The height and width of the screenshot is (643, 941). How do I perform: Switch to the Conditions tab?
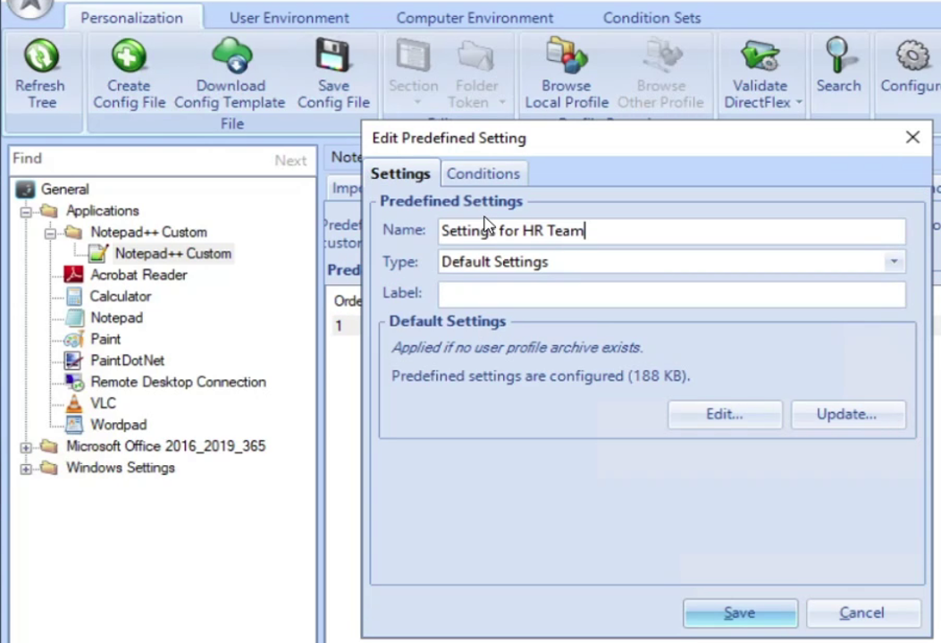tap(483, 173)
